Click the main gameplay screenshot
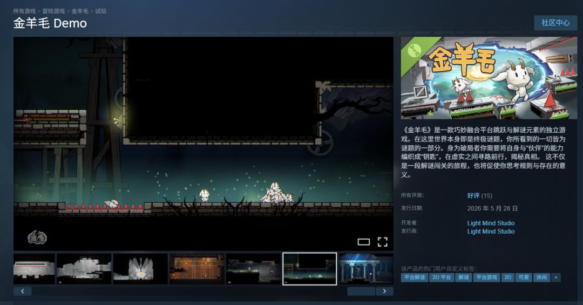583x305 pixels. [x=204, y=144]
